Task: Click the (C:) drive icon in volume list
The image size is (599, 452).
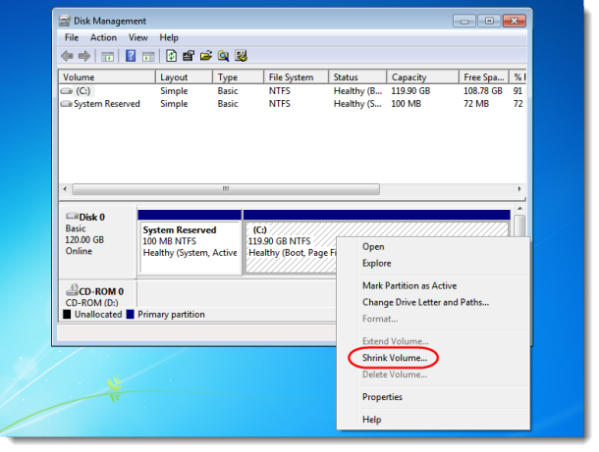Action: (67, 91)
